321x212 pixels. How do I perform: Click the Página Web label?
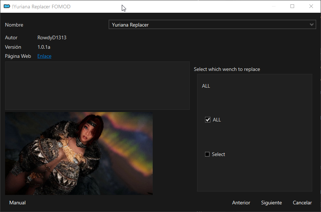(x=18, y=56)
